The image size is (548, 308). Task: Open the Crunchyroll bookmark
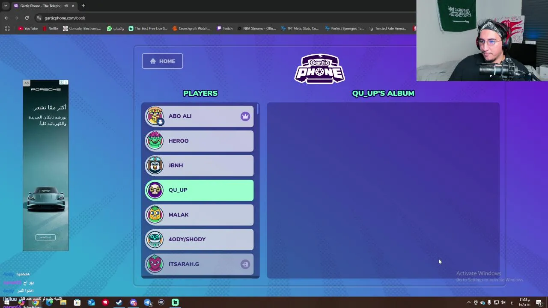[x=191, y=29]
